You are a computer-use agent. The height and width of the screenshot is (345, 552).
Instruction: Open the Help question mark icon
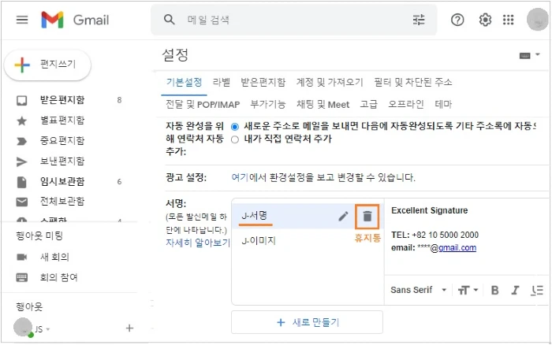point(457,20)
